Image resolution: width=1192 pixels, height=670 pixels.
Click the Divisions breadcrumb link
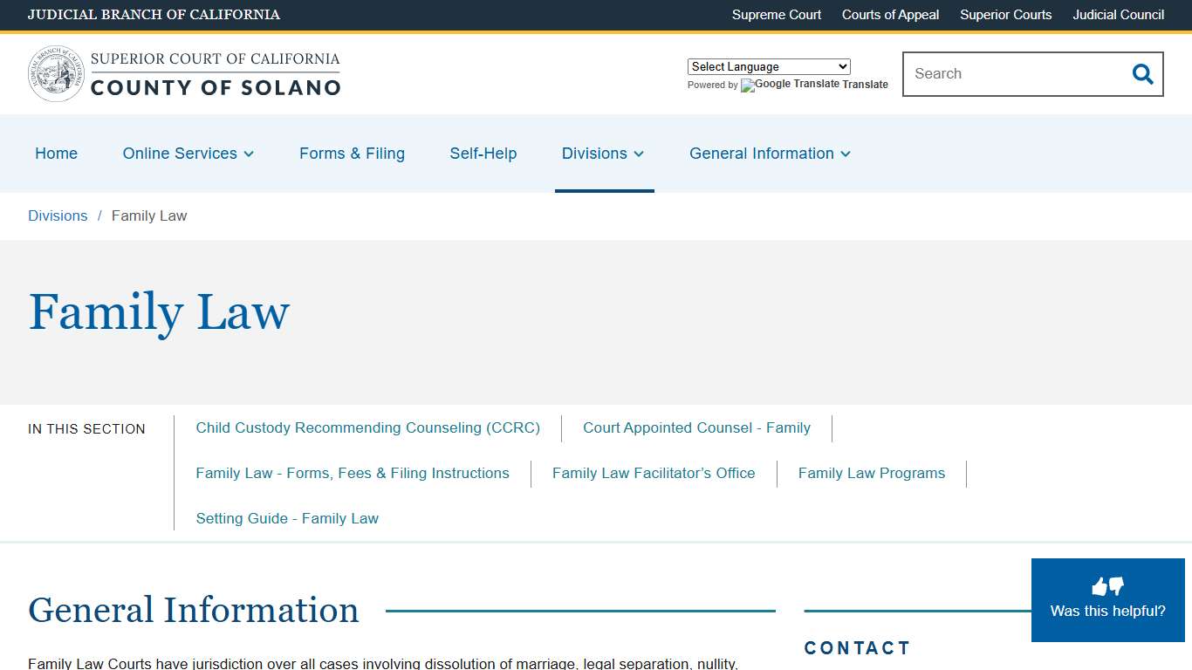click(x=58, y=215)
